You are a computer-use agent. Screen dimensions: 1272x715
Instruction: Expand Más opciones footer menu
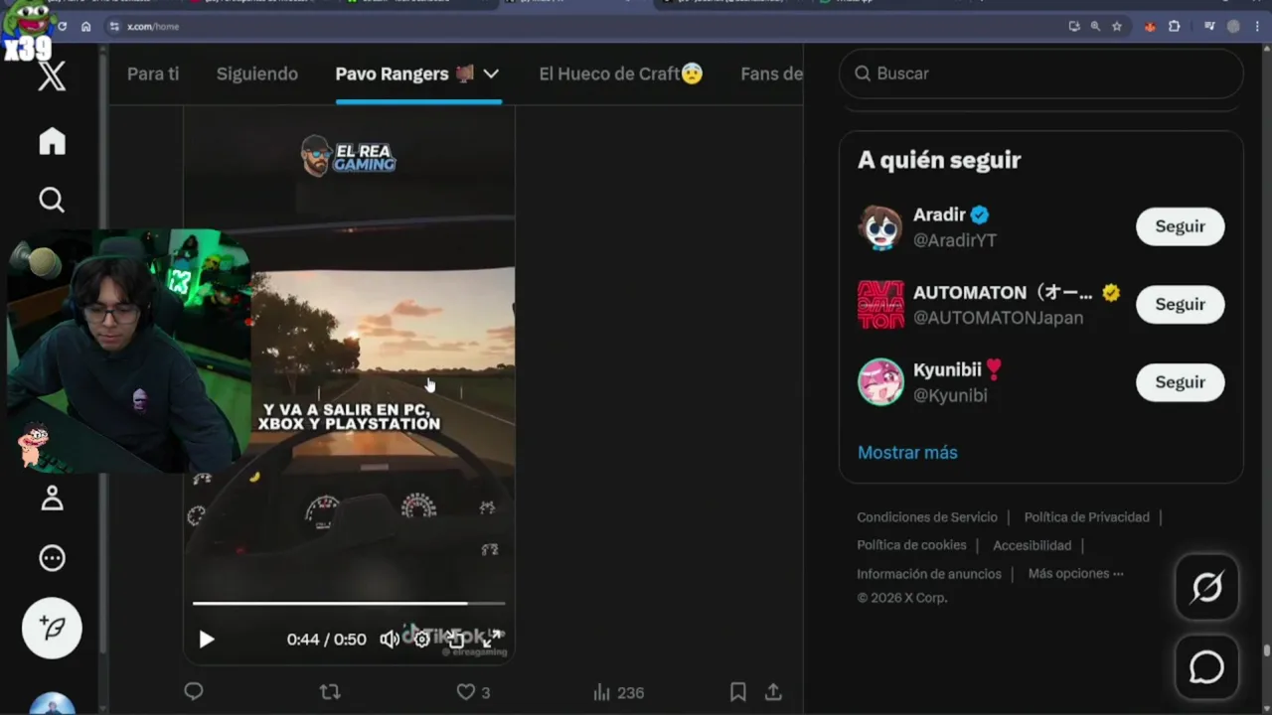pos(1075,573)
